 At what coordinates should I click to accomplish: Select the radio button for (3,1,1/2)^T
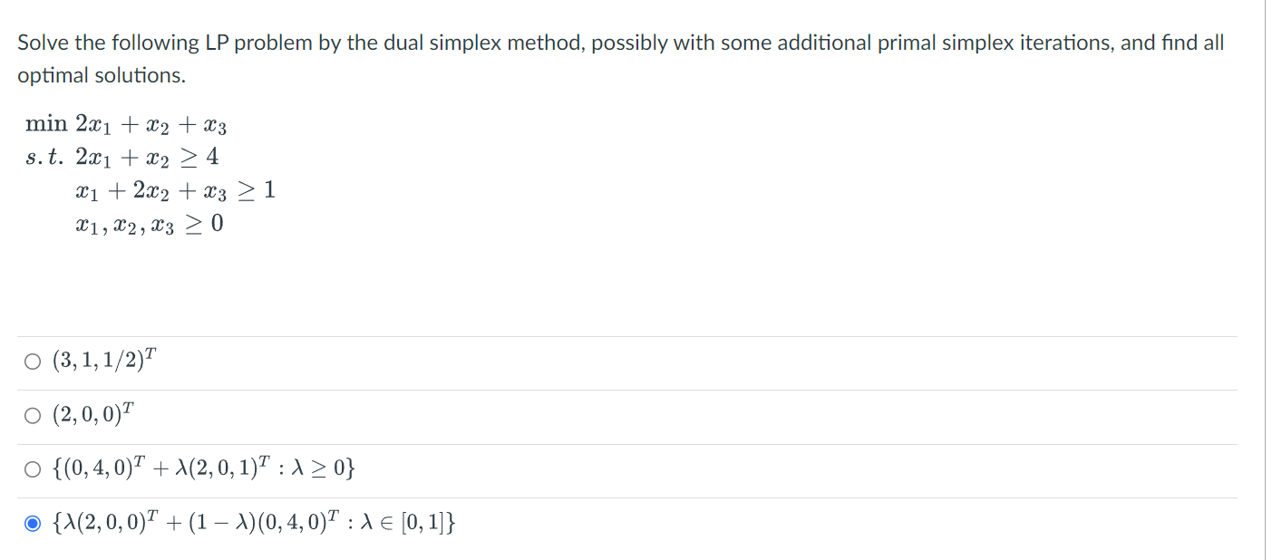[33, 361]
